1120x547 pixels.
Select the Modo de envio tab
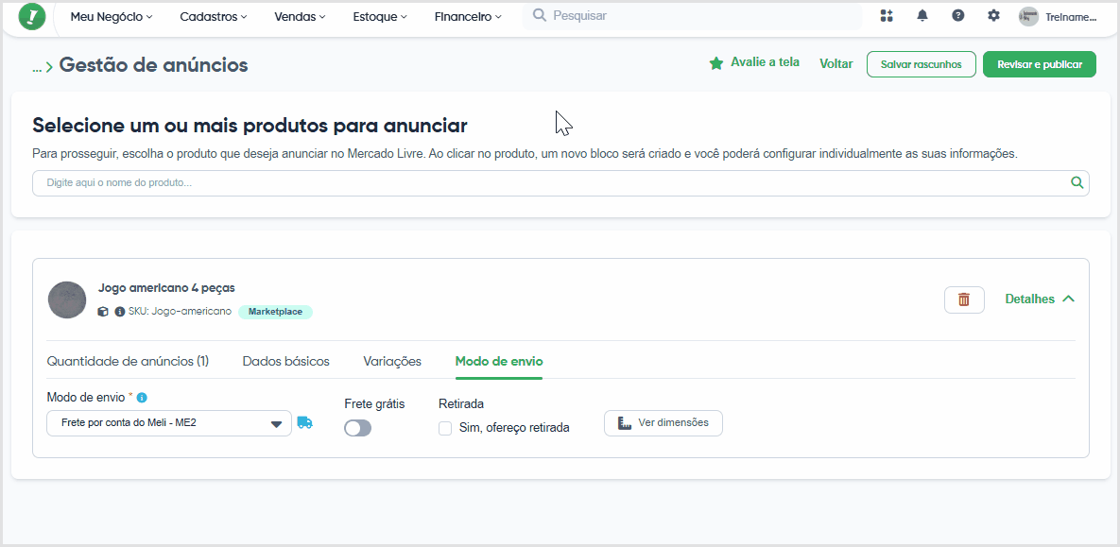tap(499, 361)
